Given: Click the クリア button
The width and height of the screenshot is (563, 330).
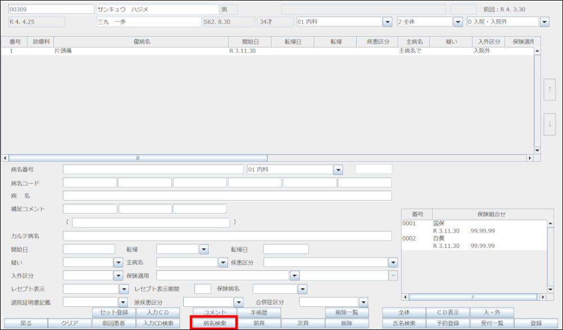Looking at the screenshot, I should tap(69, 323).
